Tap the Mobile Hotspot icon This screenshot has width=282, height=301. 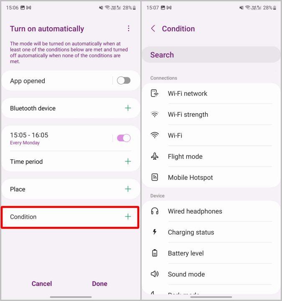tap(155, 177)
